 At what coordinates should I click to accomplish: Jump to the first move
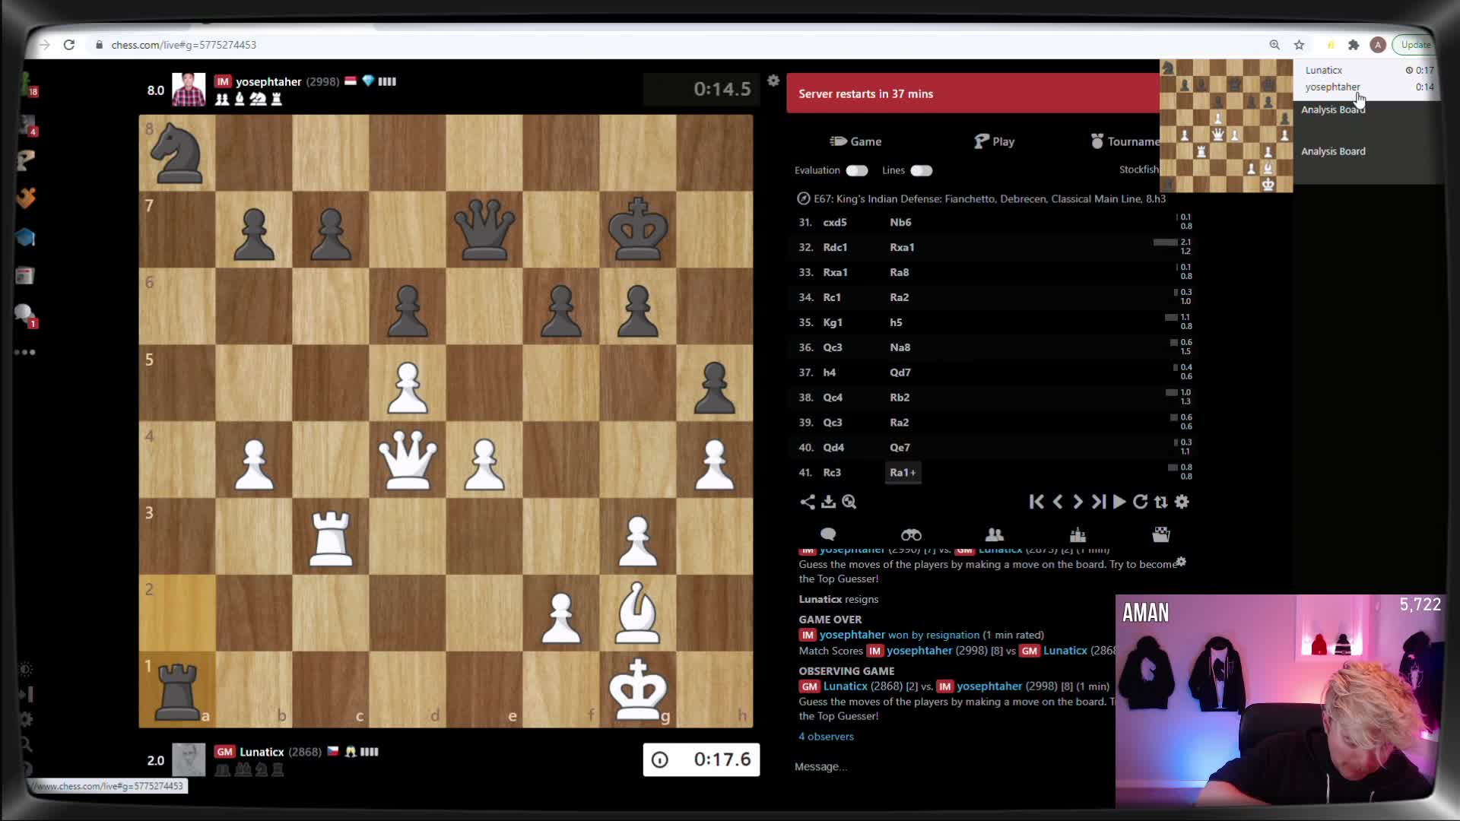[1036, 502]
